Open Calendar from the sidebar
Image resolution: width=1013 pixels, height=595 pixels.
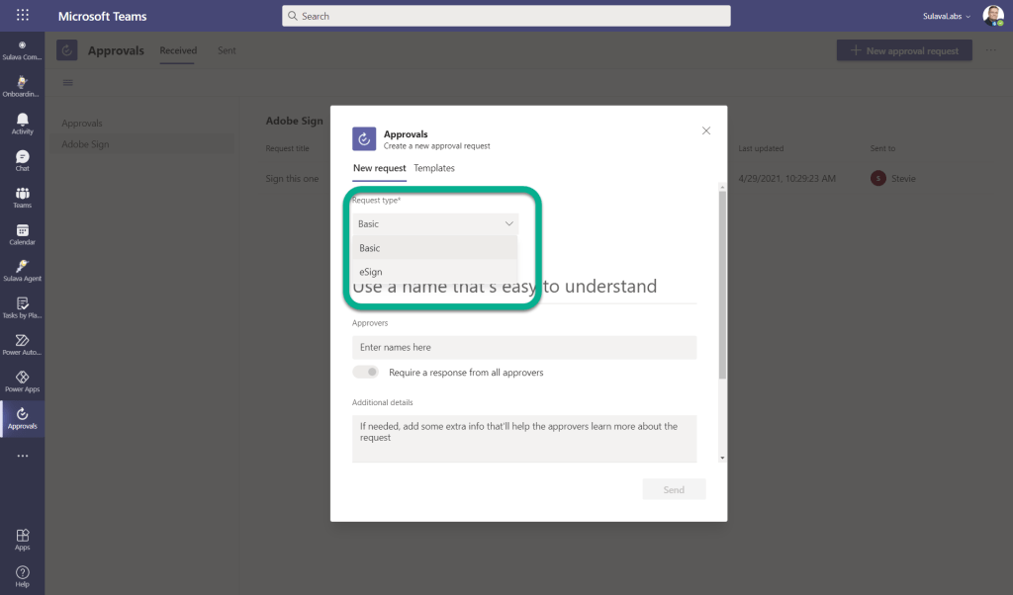[x=22, y=233]
